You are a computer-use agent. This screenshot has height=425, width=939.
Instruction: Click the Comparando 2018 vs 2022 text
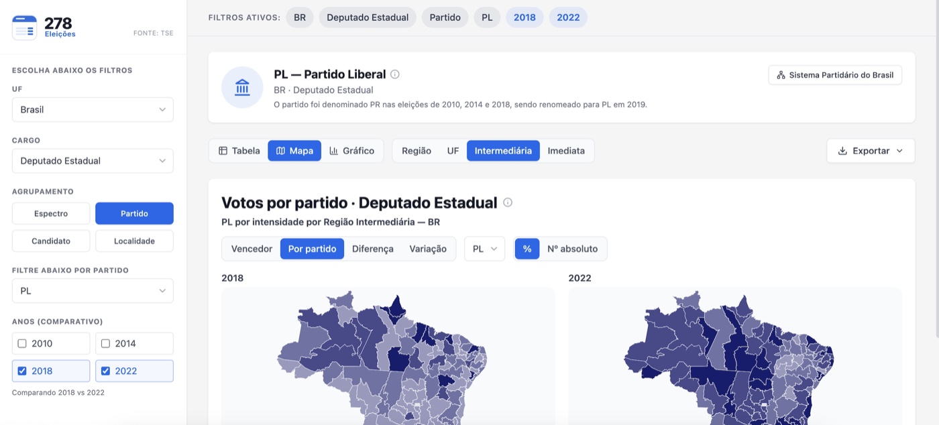tap(58, 393)
